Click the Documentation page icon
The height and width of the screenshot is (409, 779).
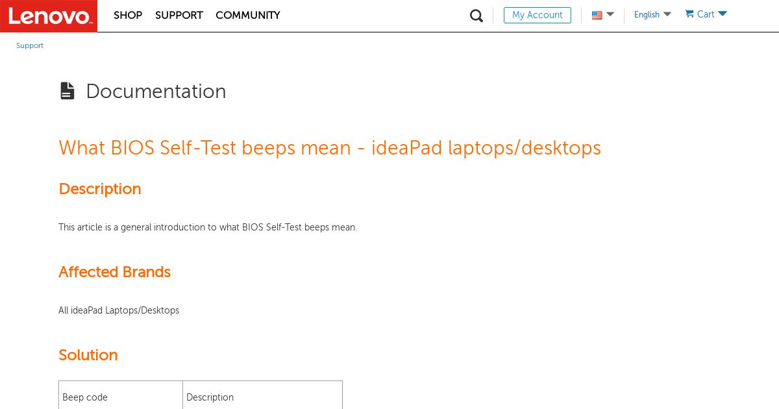(67, 91)
